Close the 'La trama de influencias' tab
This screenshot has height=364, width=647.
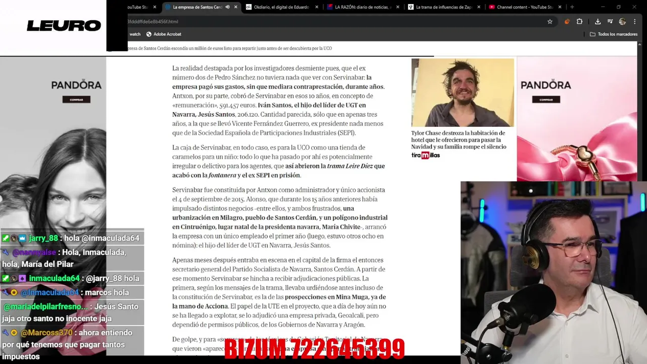pyautogui.click(x=479, y=7)
